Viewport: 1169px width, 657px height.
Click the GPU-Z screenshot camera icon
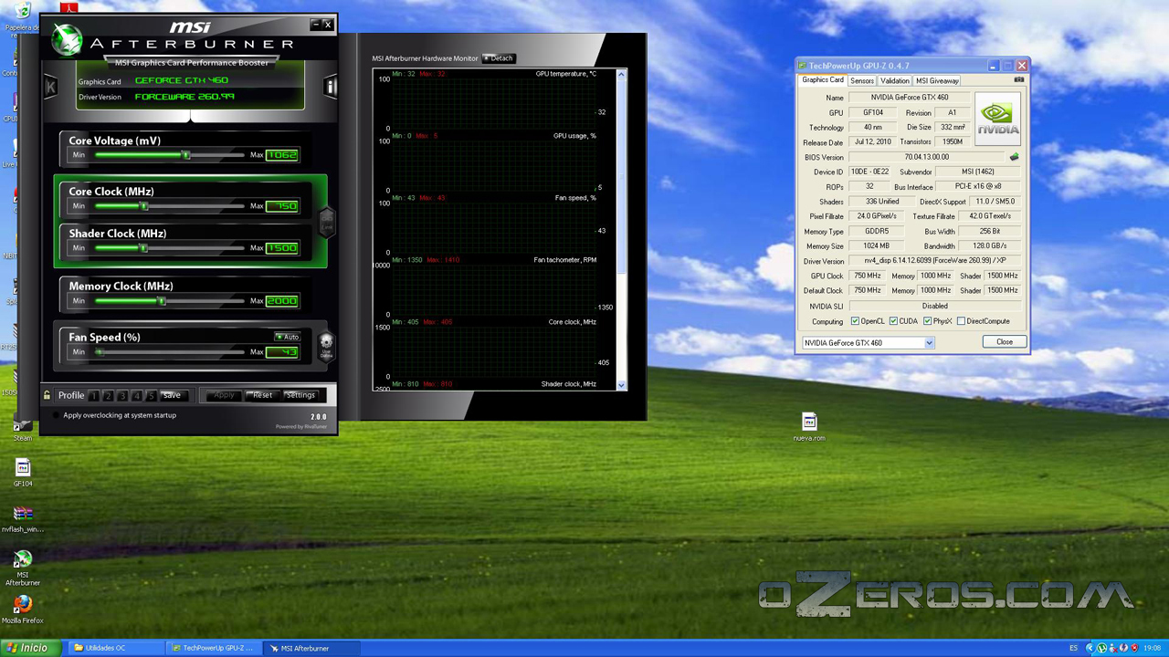(1018, 80)
